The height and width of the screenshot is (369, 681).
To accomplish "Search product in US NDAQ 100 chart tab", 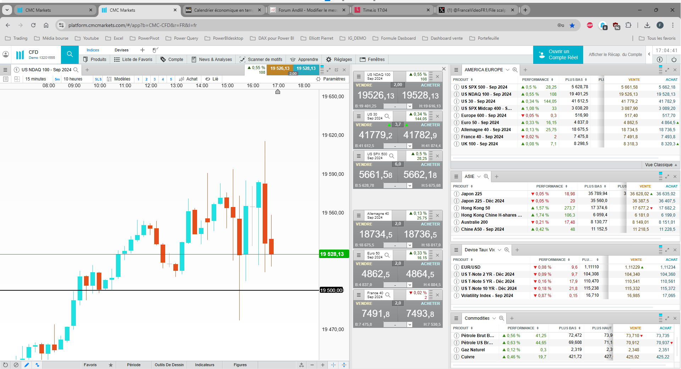I will pyautogui.click(x=76, y=70).
